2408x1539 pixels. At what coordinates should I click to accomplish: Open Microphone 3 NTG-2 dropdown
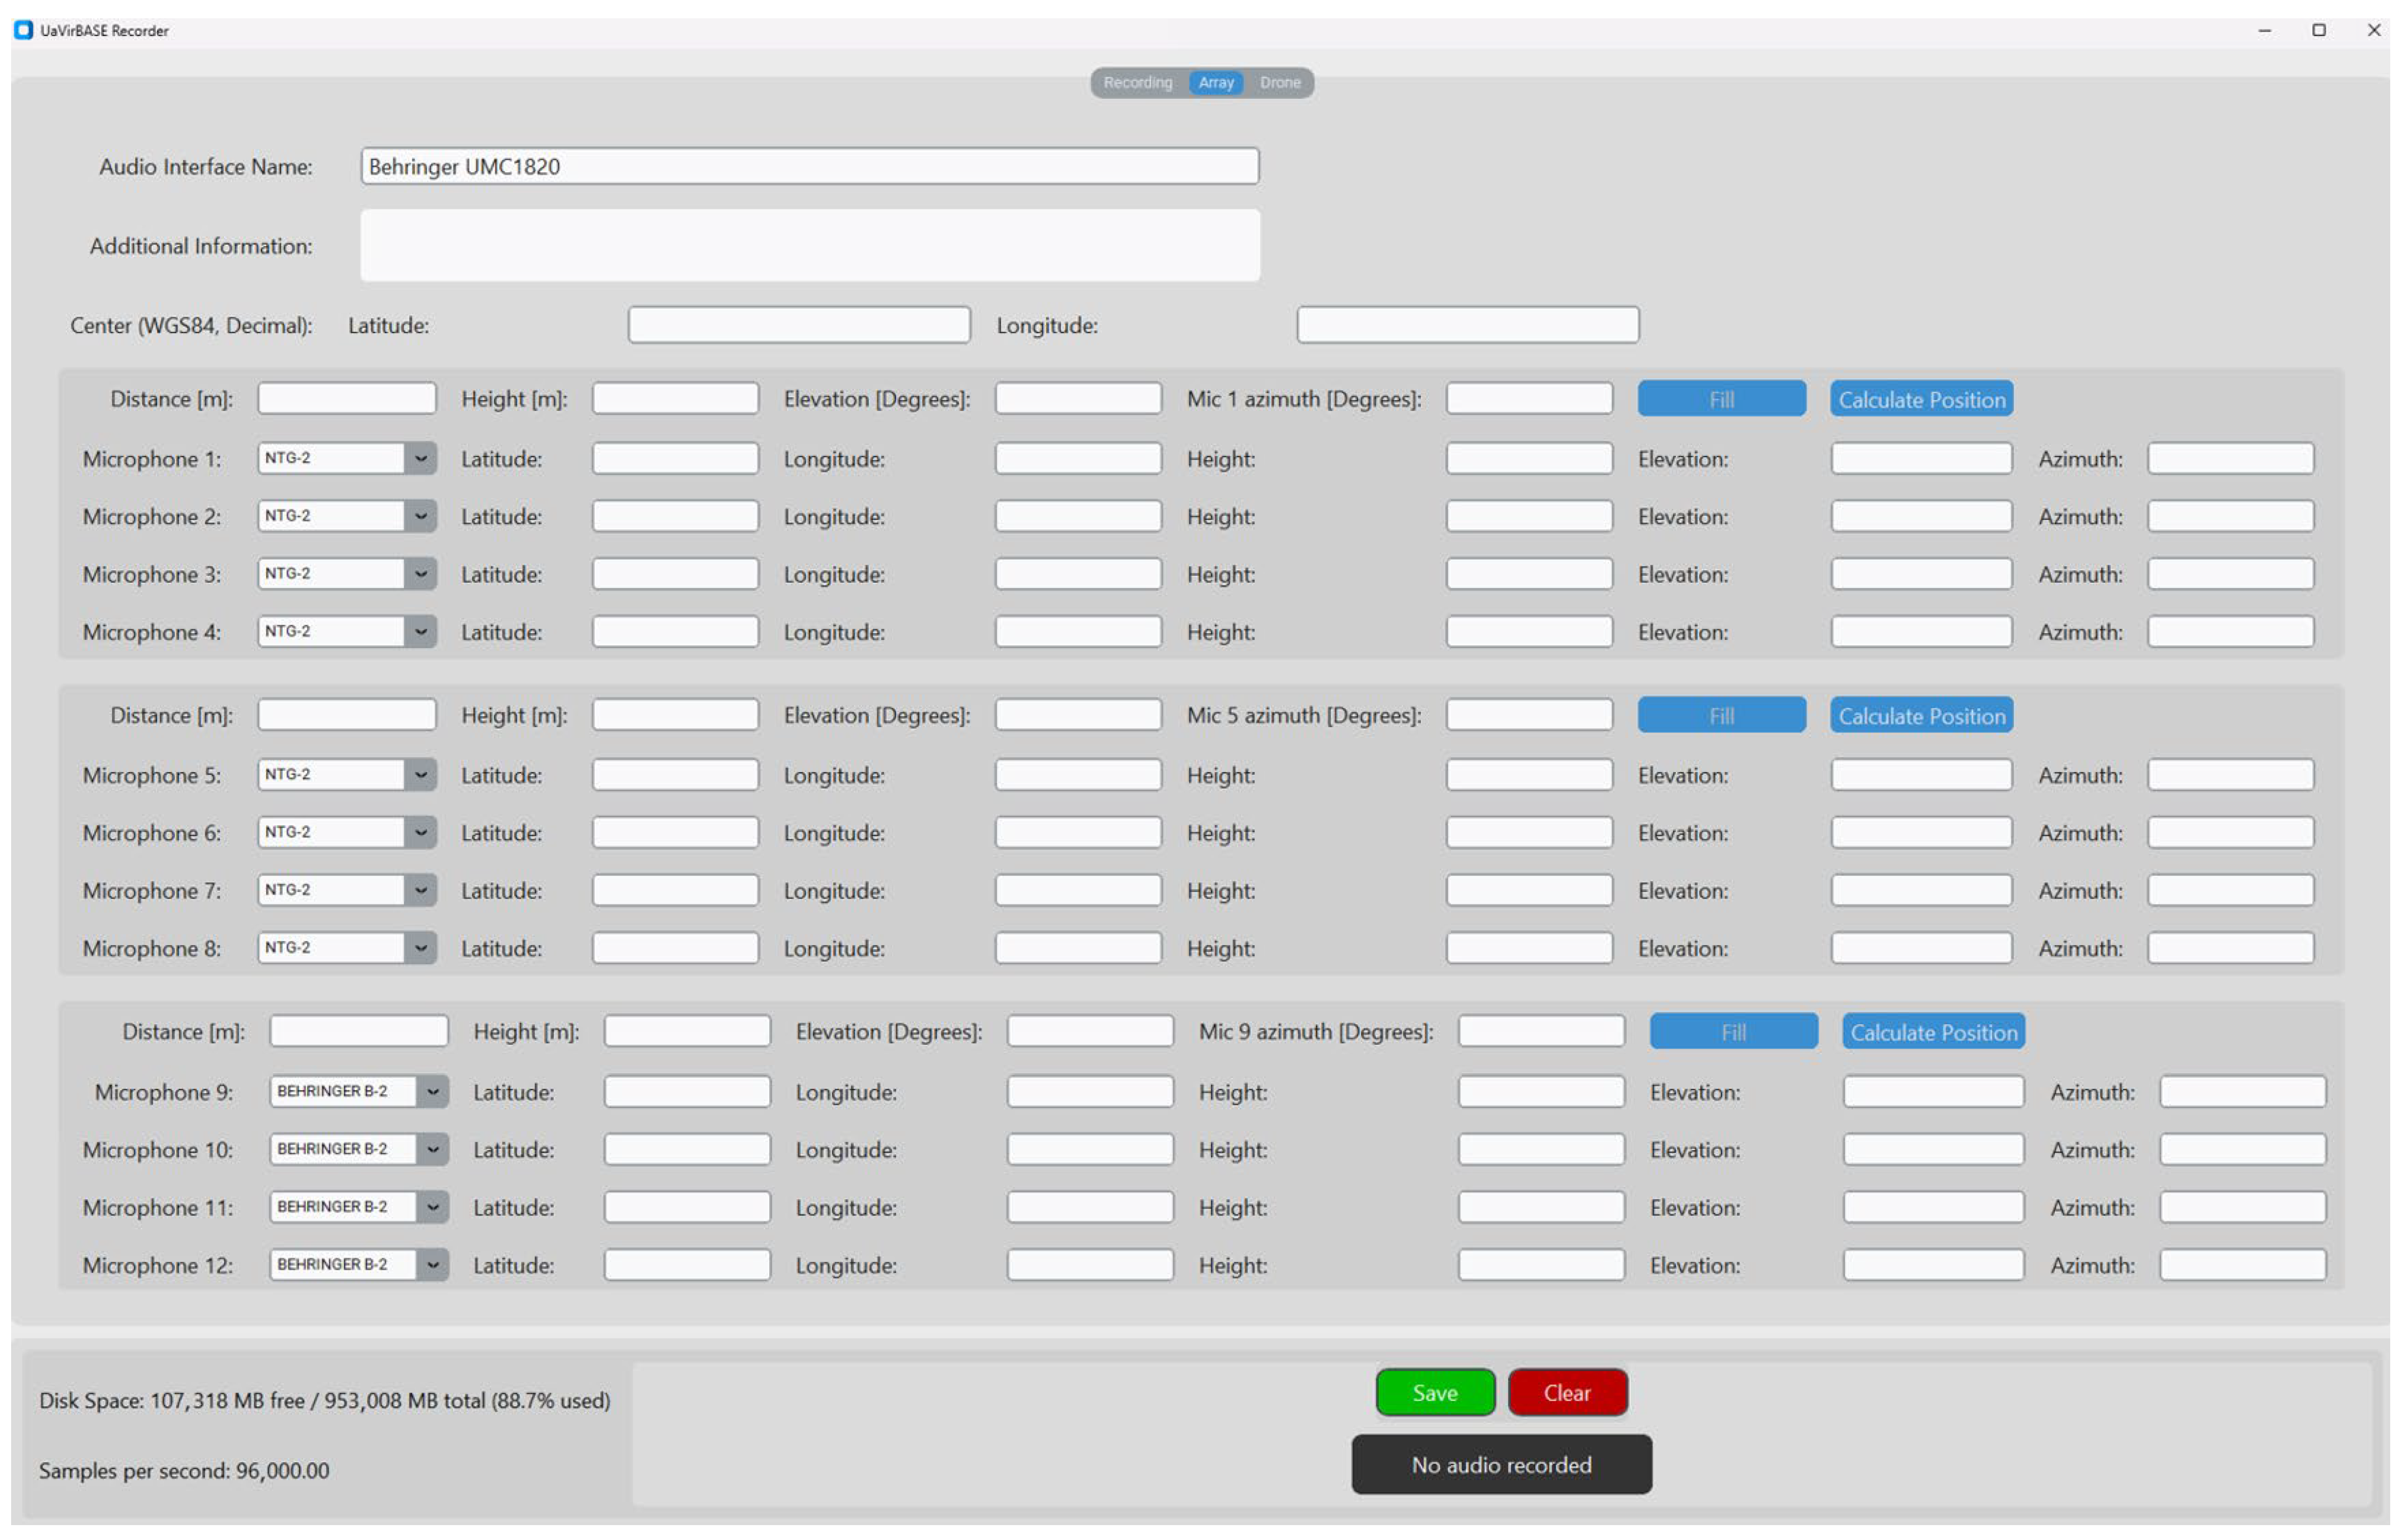pos(421,573)
